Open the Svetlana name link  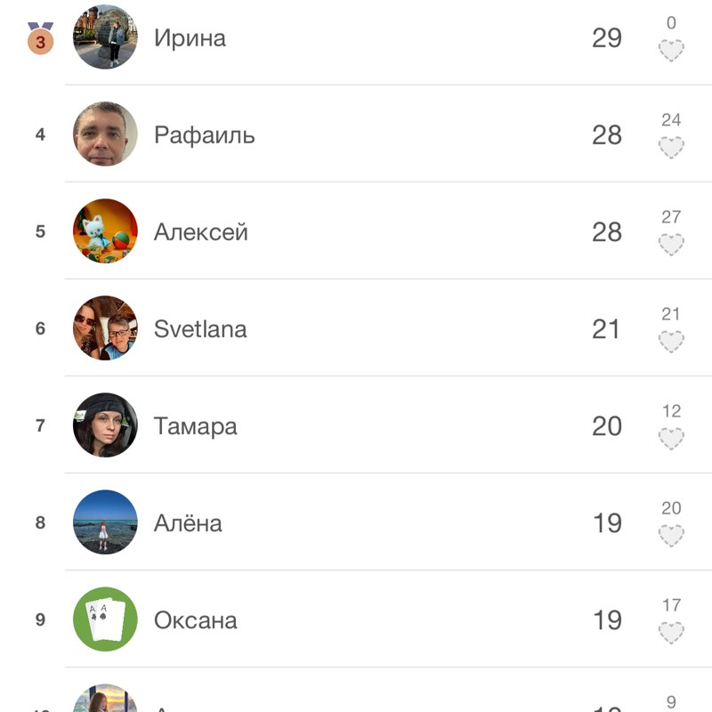[x=200, y=329]
